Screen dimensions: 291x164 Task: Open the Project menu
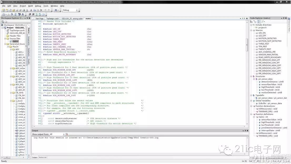[x=23, y=6]
